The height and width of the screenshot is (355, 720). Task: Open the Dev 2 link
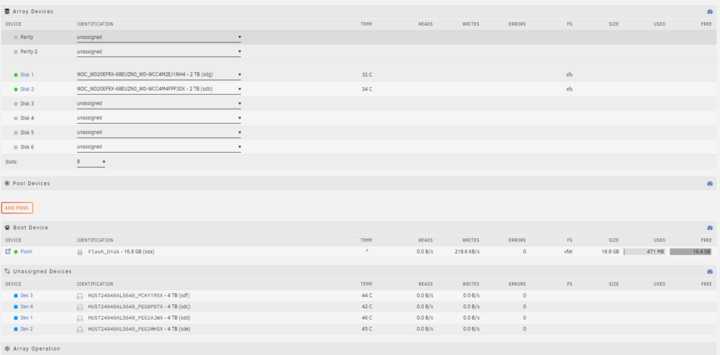[x=27, y=329]
